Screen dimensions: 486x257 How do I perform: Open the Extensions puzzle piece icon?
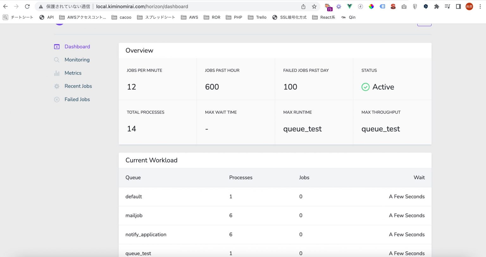click(x=437, y=6)
